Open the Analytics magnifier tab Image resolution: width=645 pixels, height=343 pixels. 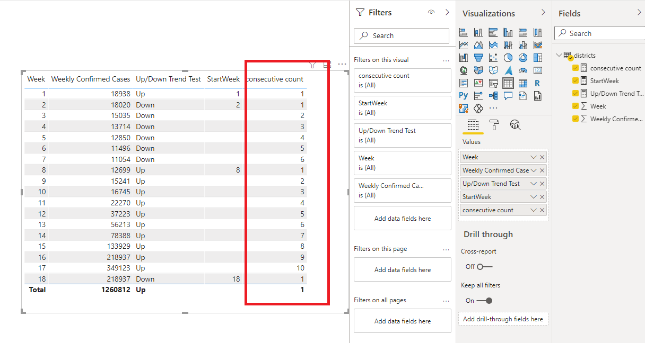pyautogui.click(x=515, y=125)
